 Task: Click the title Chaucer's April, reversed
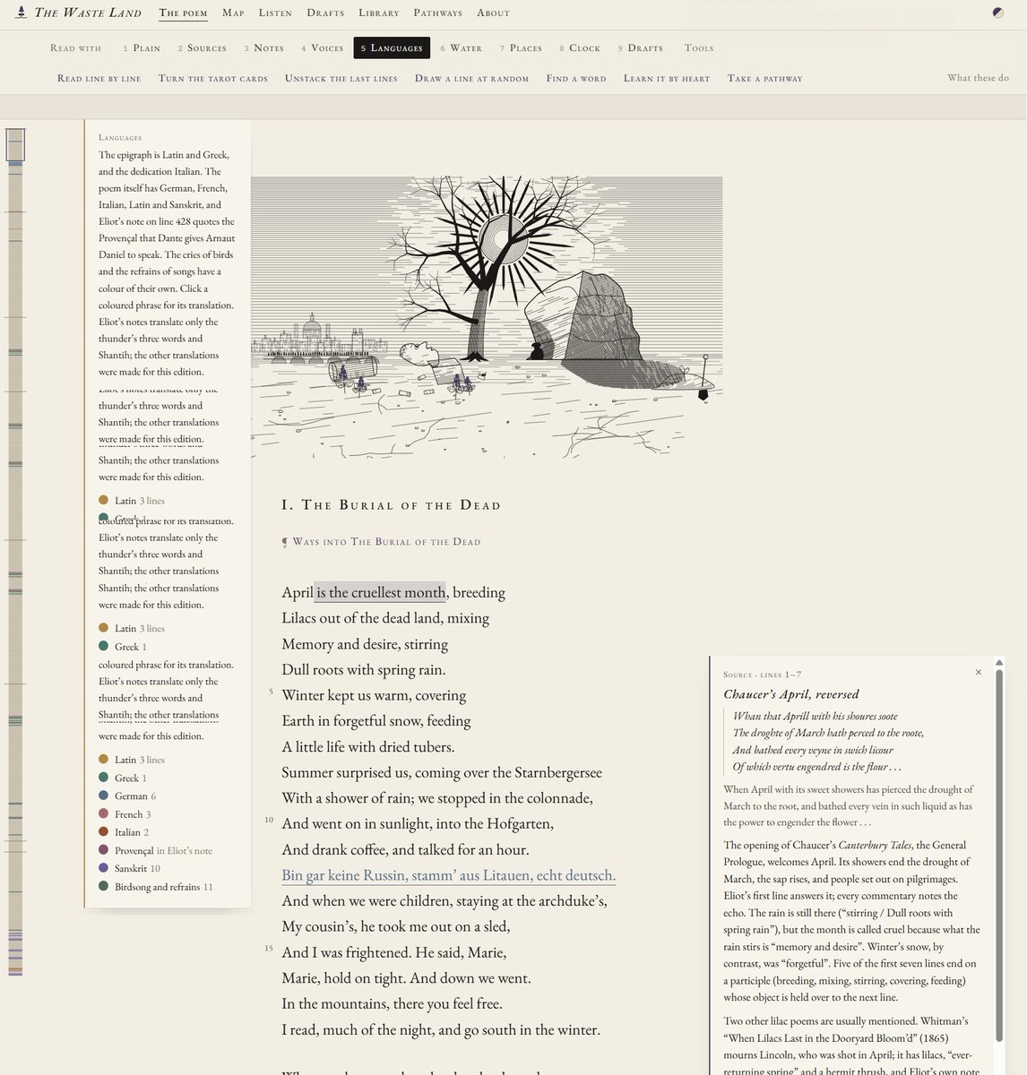pyautogui.click(x=791, y=694)
